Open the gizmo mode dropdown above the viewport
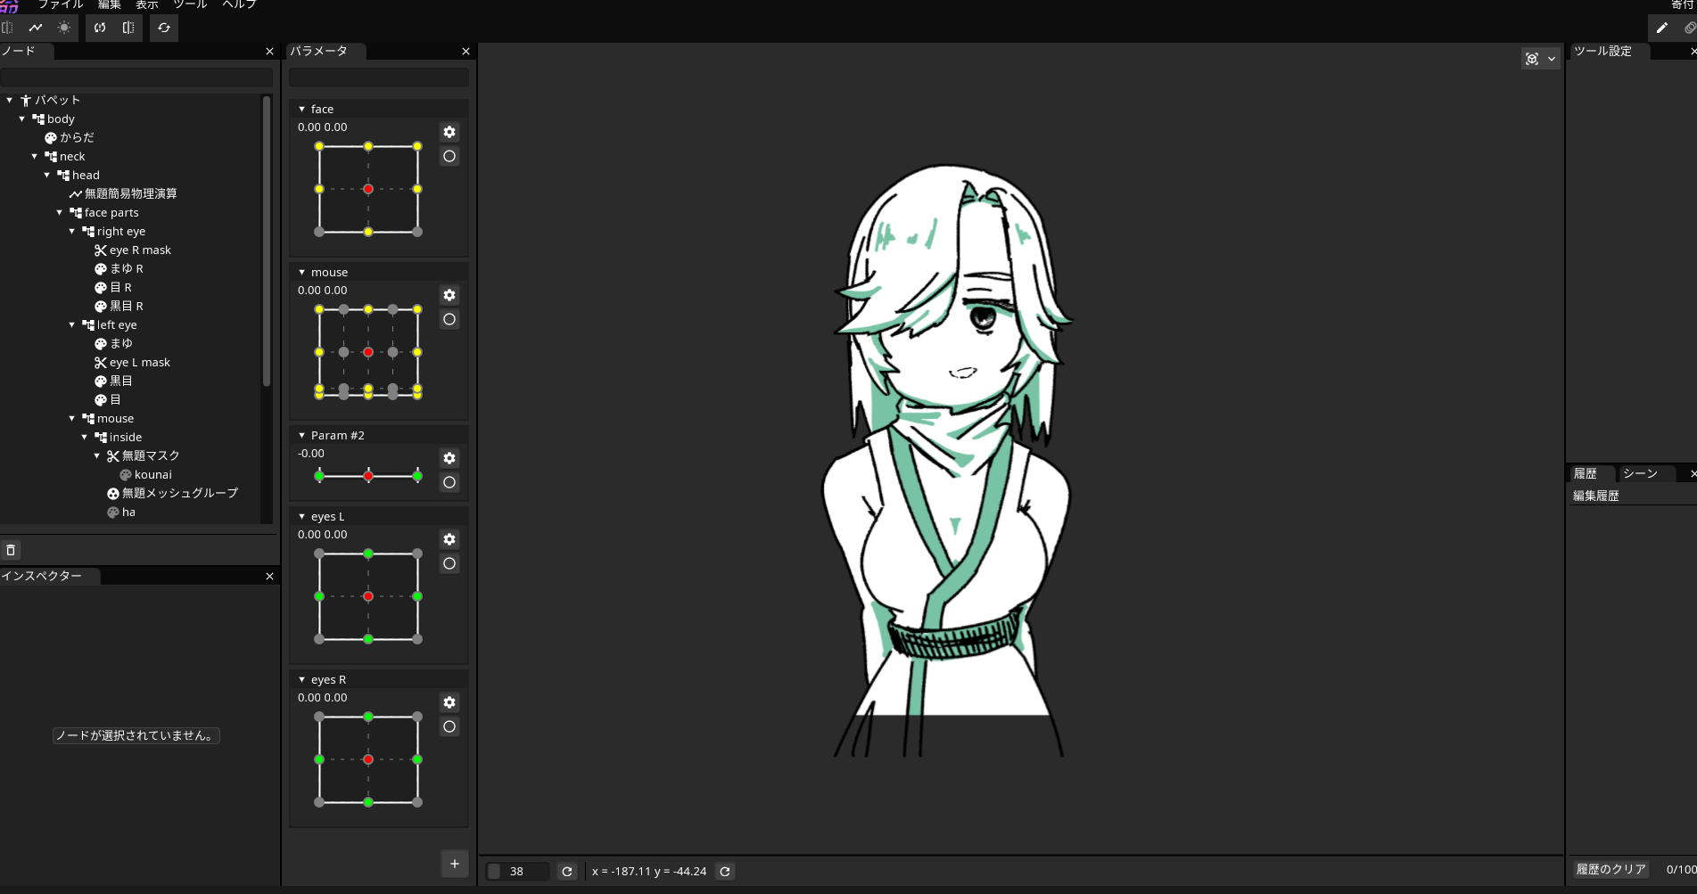 pyautogui.click(x=1552, y=58)
